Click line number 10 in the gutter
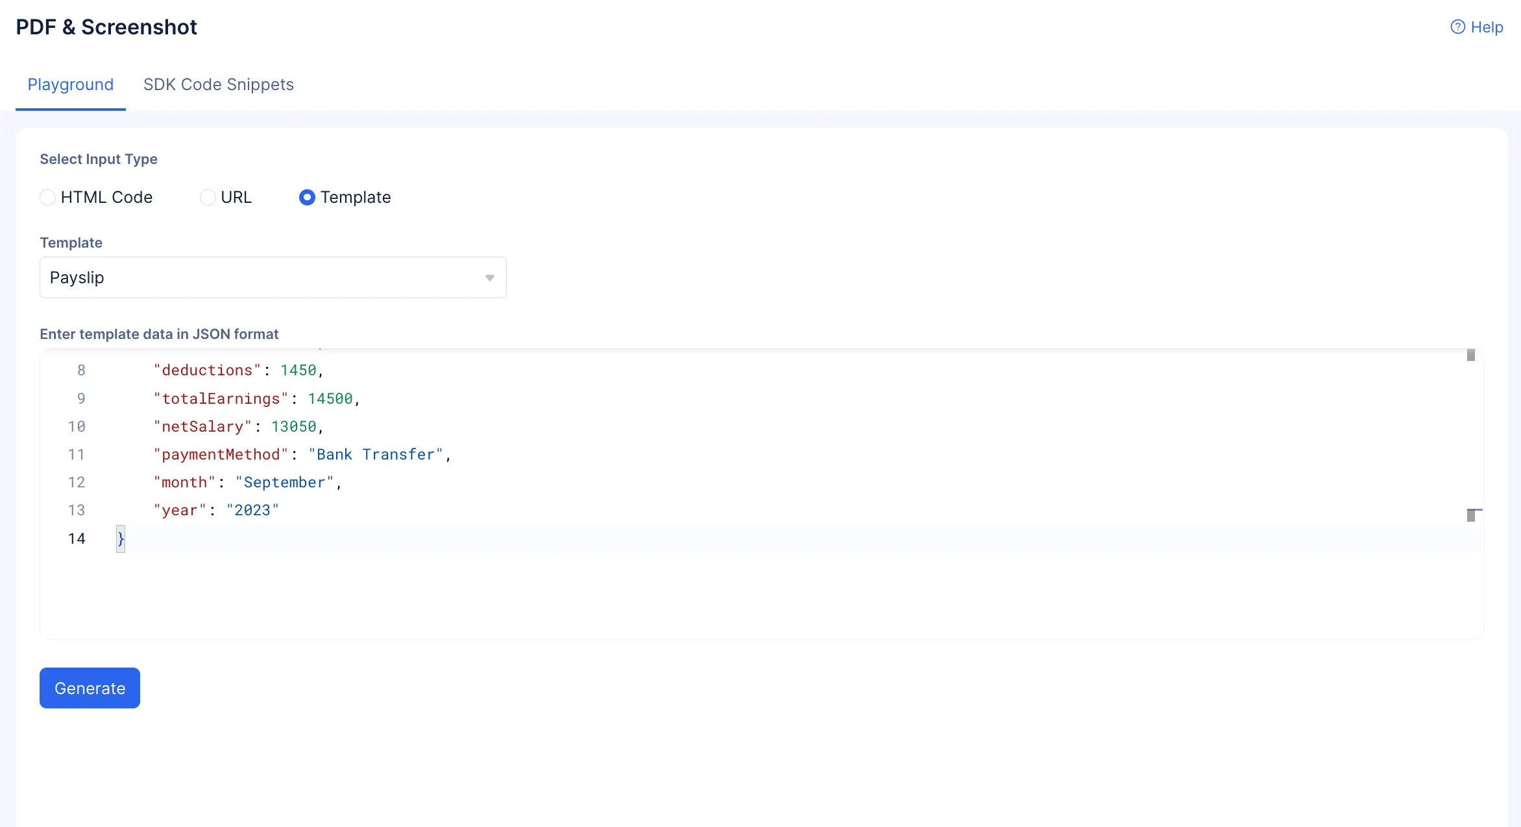Screen dimensions: 1521x827 (x=77, y=426)
